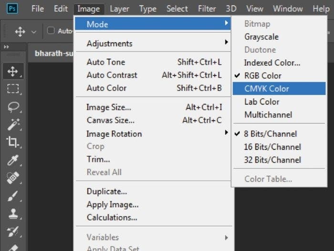334x251 pixels.
Task: Set bit depth to 8 Bits/Channel
Action: pyautogui.click(x=270, y=134)
